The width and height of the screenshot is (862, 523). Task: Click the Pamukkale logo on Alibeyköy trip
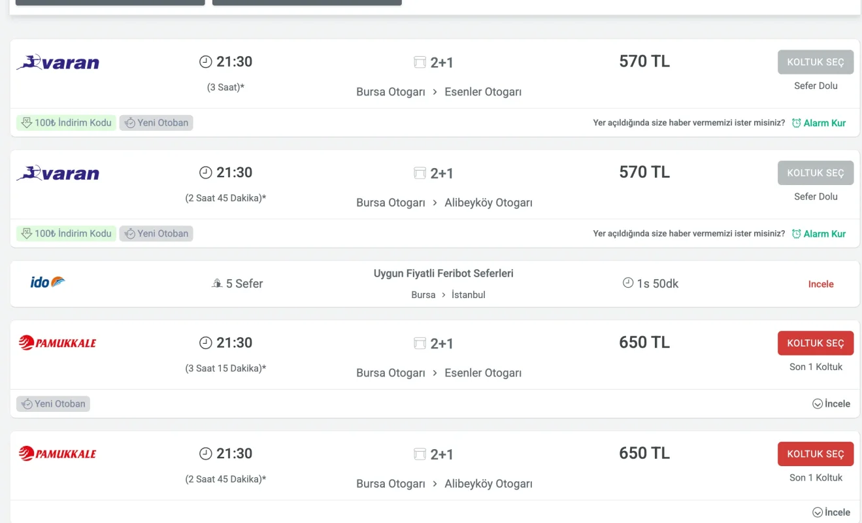(x=58, y=454)
